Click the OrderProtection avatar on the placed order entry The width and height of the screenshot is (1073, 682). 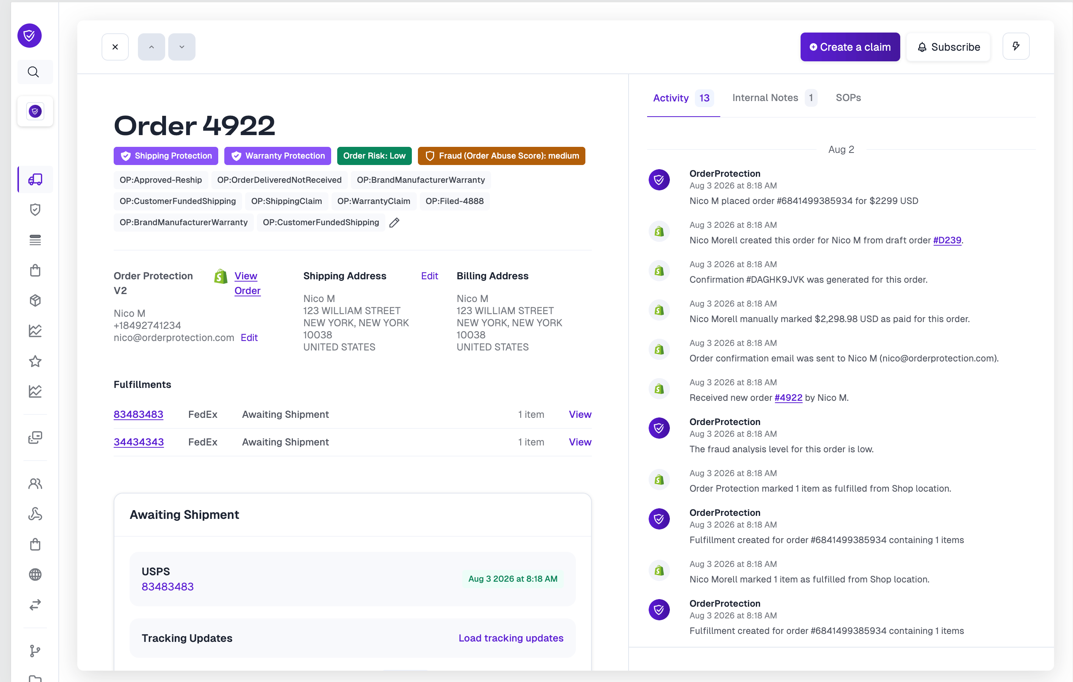(659, 180)
